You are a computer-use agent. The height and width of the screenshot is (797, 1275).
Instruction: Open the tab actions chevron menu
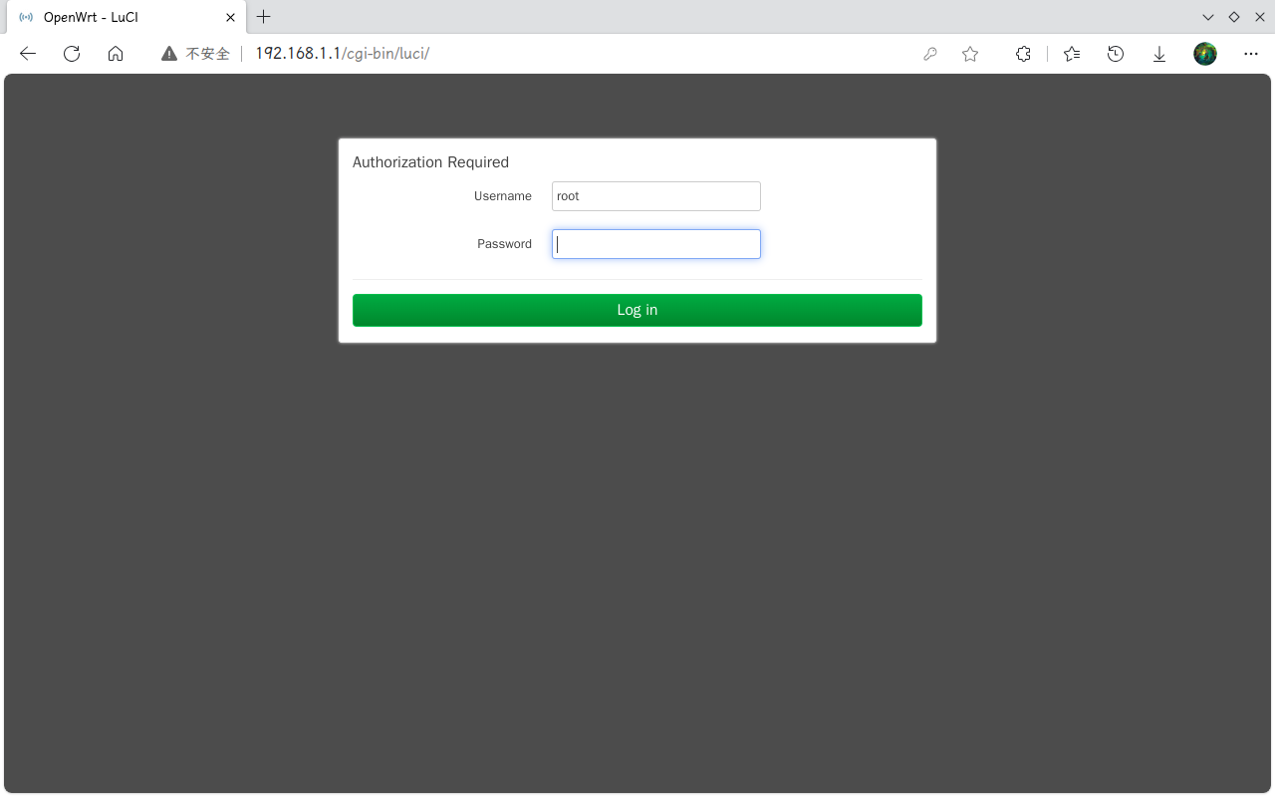(1207, 17)
